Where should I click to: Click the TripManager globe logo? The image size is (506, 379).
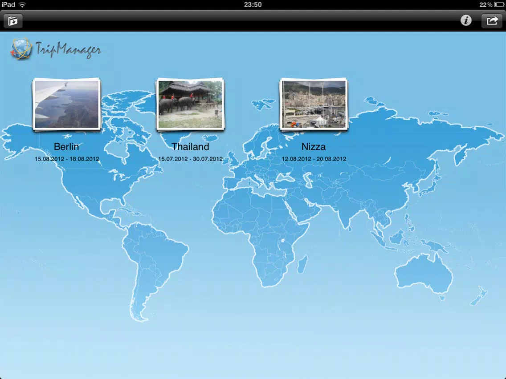click(x=21, y=49)
